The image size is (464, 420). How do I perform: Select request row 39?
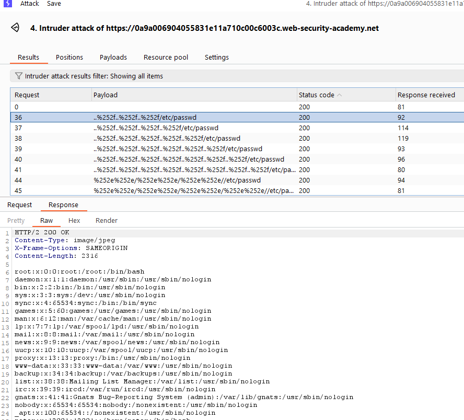(x=237, y=149)
